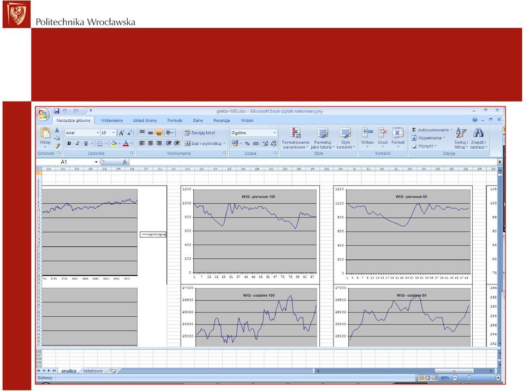Image resolution: width=524 pixels, height=391 pixels.
Task: Toggle italic formatting
Action: point(78,144)
